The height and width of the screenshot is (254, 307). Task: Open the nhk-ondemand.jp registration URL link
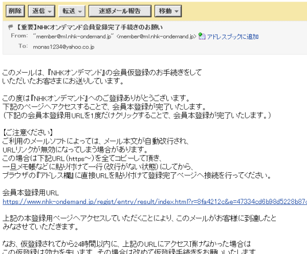(155, 202)
